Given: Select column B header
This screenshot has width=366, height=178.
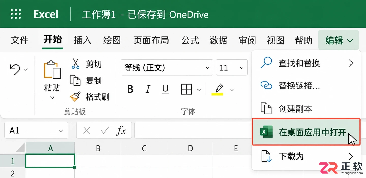Looking at the screenshot, I should pyautogui.click(x=98, y=148).
